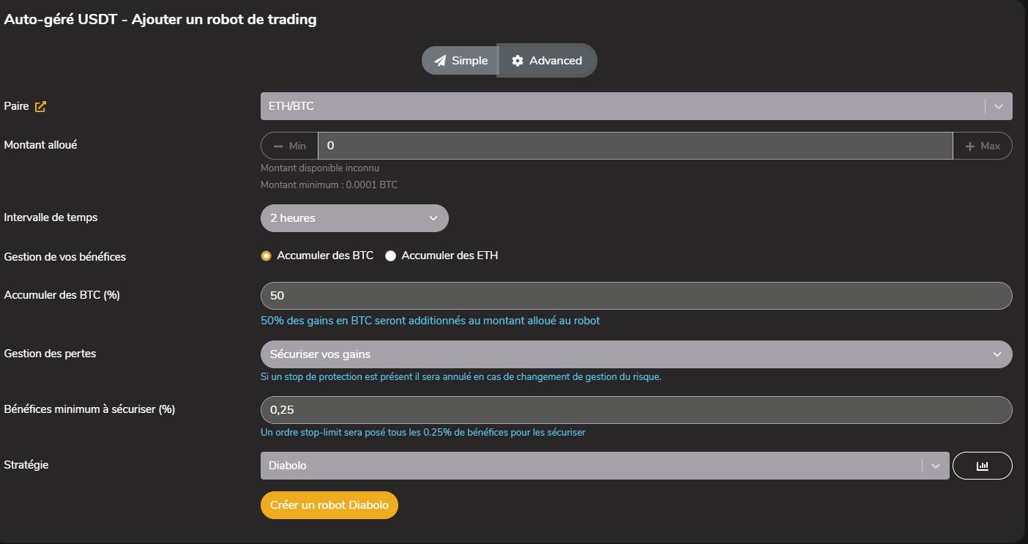
Task: Expand the Diabolo strategy dropdown chevron
Action: tap(935, 466)
